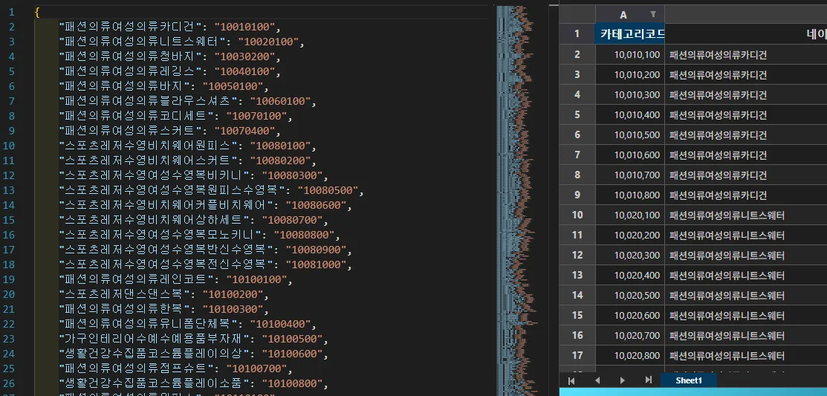
Task: Jump to the first sheet using navigation arrow
Action: [x=571, y=380]
